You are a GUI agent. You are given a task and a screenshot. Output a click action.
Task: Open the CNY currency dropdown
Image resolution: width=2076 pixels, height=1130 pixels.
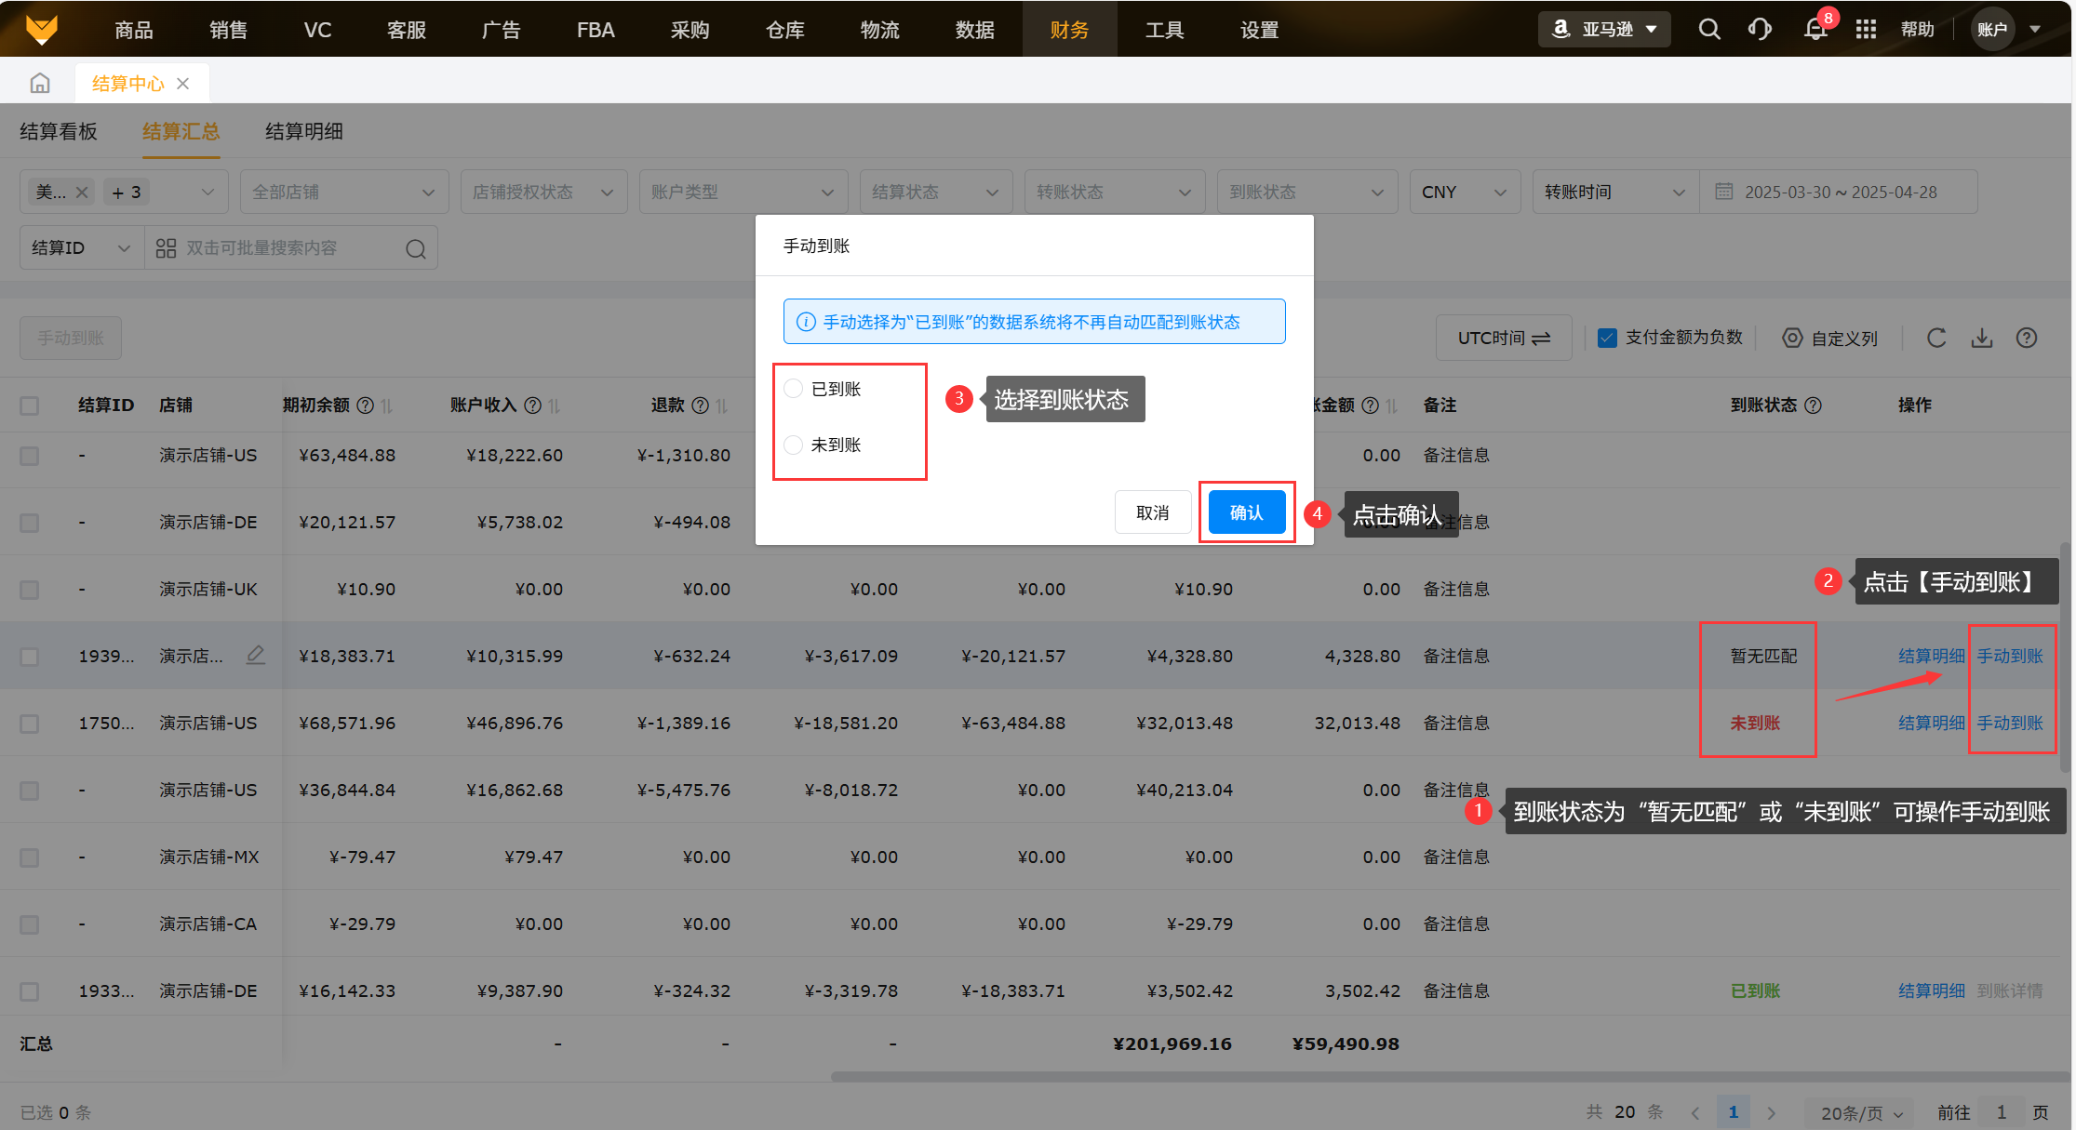coord(1464,192)
